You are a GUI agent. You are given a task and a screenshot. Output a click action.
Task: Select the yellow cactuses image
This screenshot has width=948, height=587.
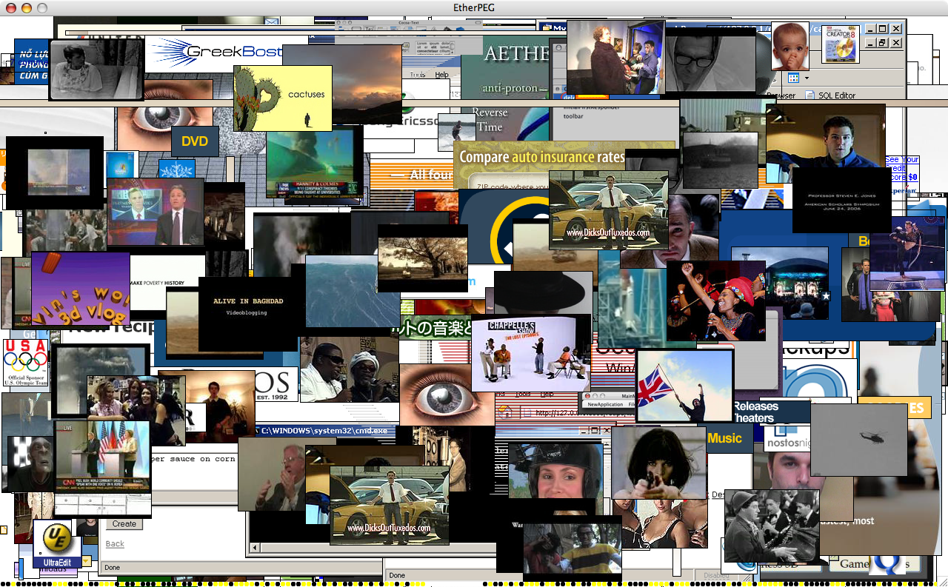(x=282, y=98)
